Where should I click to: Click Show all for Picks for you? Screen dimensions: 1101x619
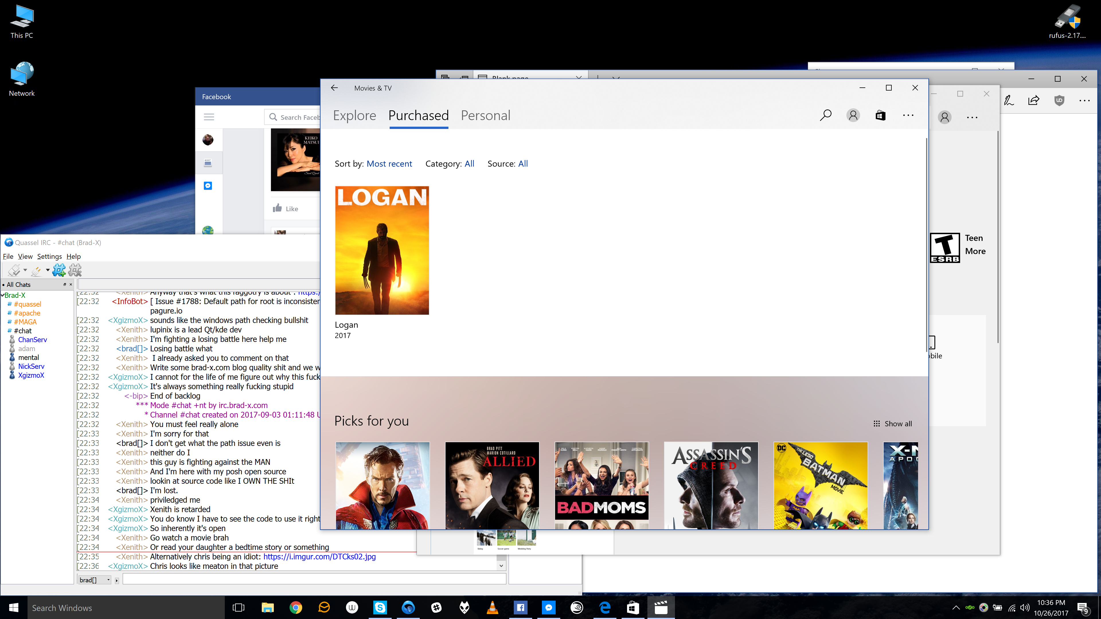pyautogui.click(x=893, y=424)
